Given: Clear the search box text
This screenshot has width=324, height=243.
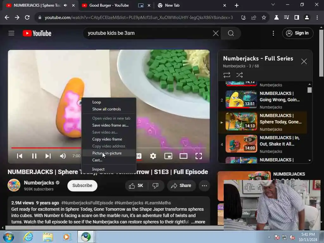Looking at the screenshot, I should click(x=215, y=33).
